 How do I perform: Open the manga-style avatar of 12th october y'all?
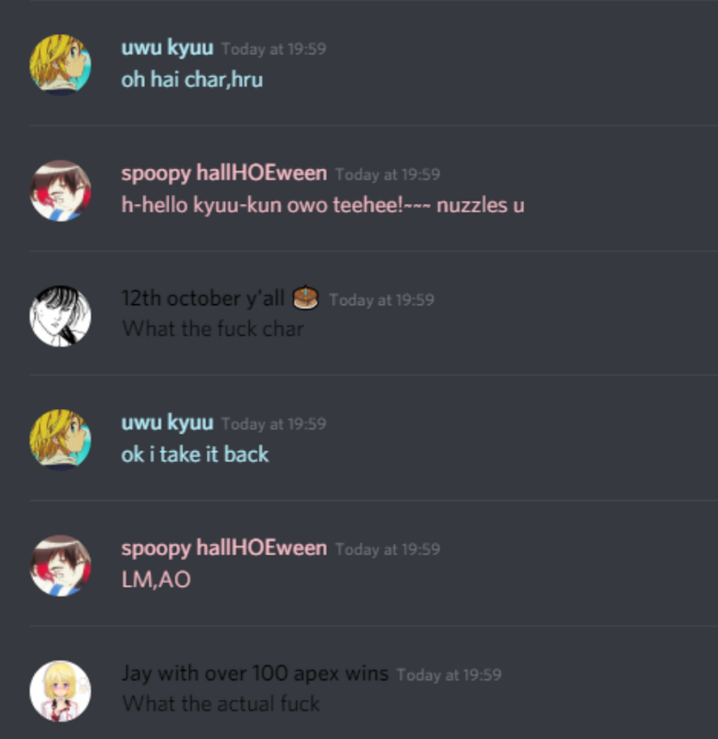[x=60, y=316]
